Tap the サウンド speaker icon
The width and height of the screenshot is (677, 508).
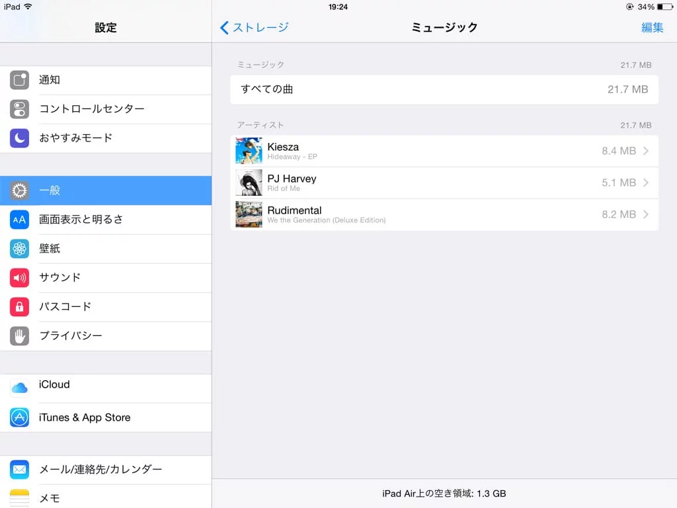tap(19, 277)
